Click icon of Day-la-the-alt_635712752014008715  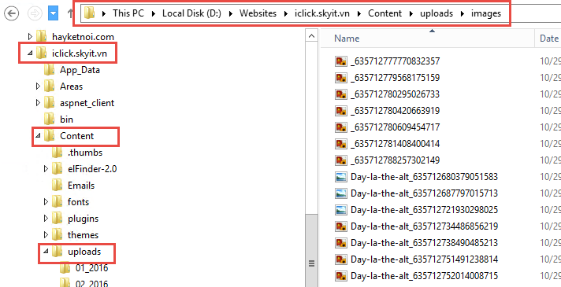(341, 275)
